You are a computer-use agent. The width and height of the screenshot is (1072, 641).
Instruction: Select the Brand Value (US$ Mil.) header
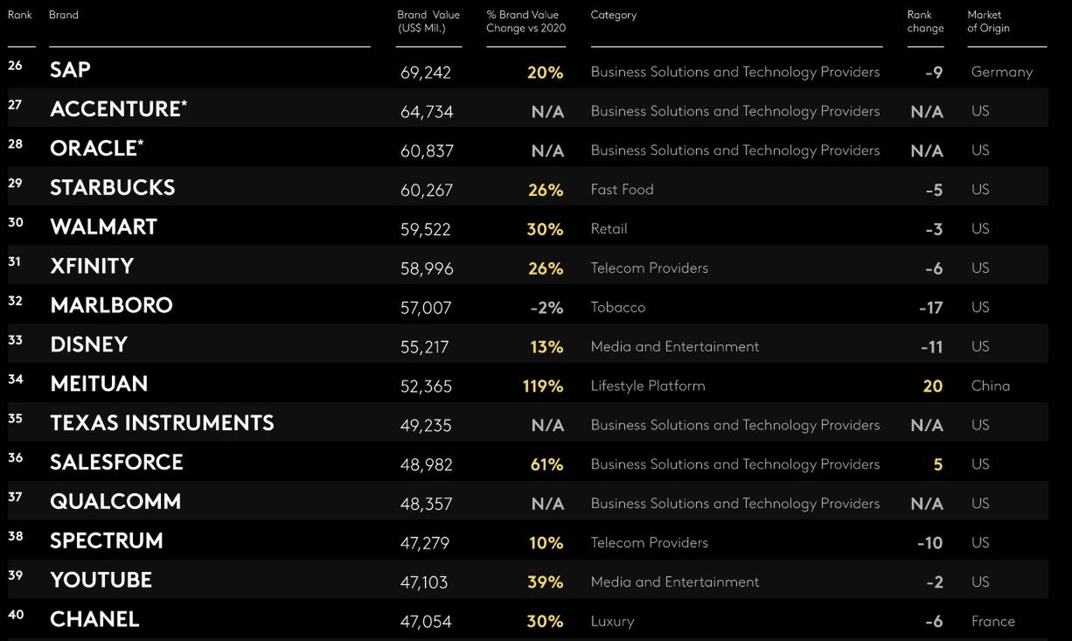428,22
